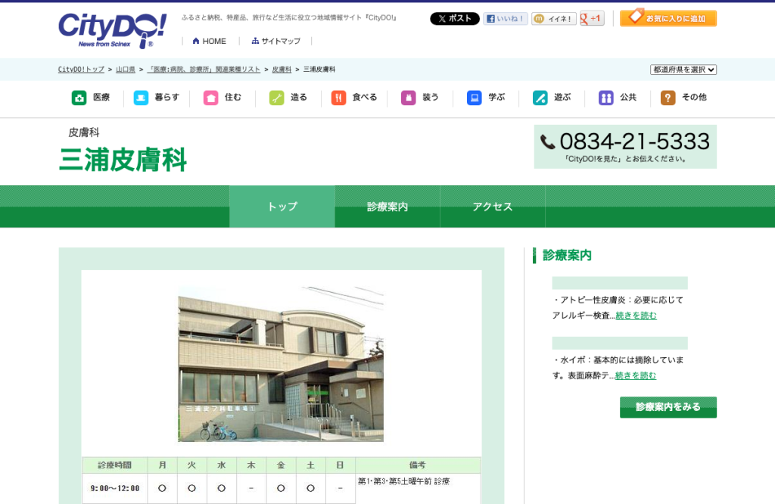This screenshot has width=775, height=504.
Task: Click the Facebook いいね! button
Action: [x=505, y=19]
